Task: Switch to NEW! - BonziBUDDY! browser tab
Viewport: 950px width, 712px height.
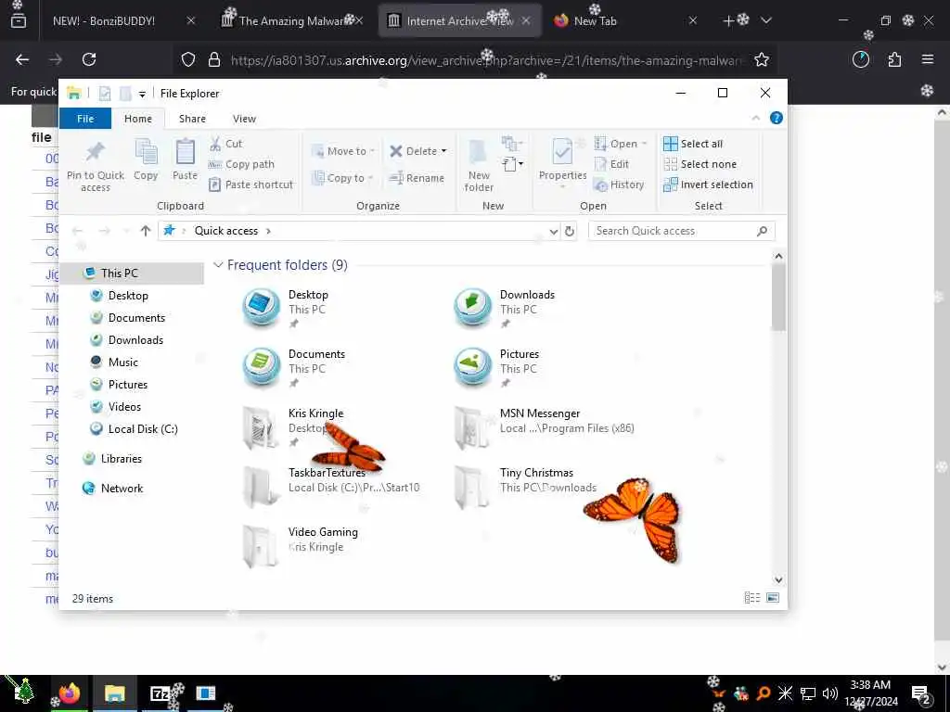Action: (x=104, y=20)
